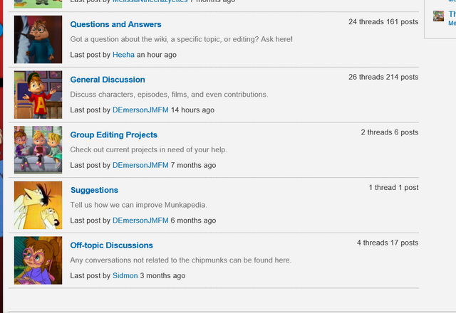The height and width of the screenshot is (313, 456).
Task: Open the Group Editing Projects board
Action: pos(114,134)
